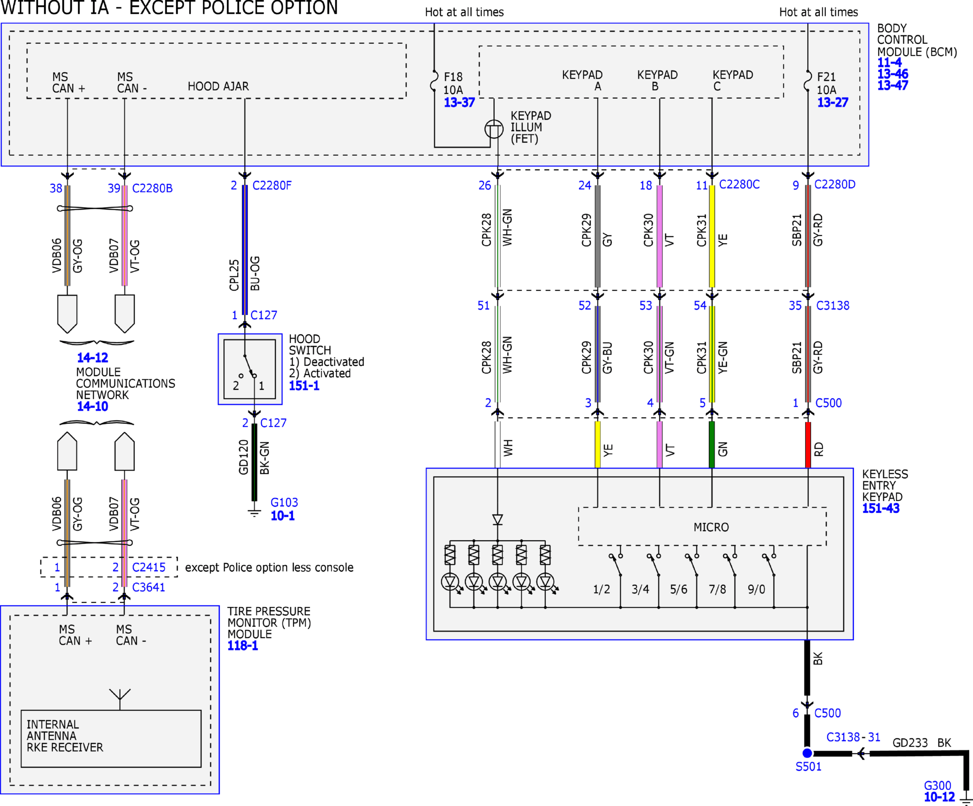Open ground G103 reference 10-1
This screenshot has width=973, height=806.
[x=283, y=515]
